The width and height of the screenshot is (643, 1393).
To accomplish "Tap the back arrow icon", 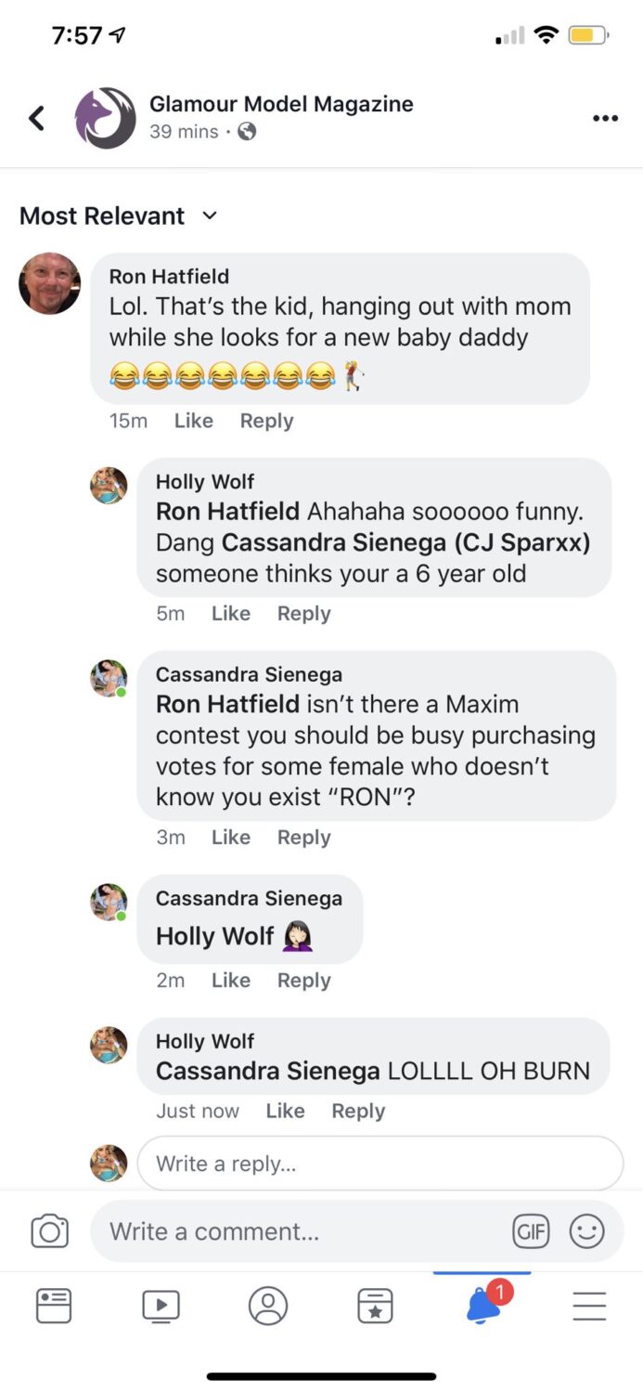I will 36,118.
